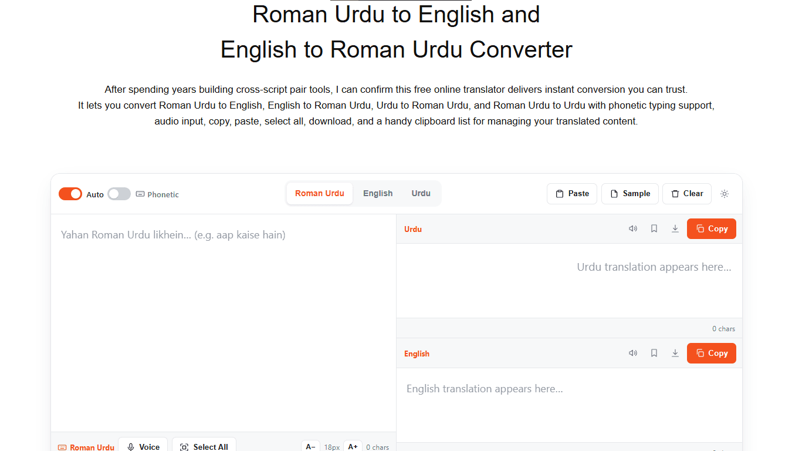792x451 pixels.
Task: Click the English translation output area
Action: click(569, 405)
